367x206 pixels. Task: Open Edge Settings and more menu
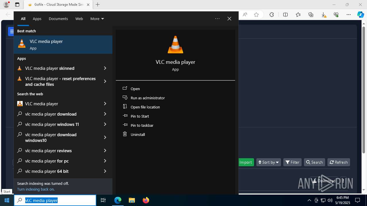coord(349,15)
